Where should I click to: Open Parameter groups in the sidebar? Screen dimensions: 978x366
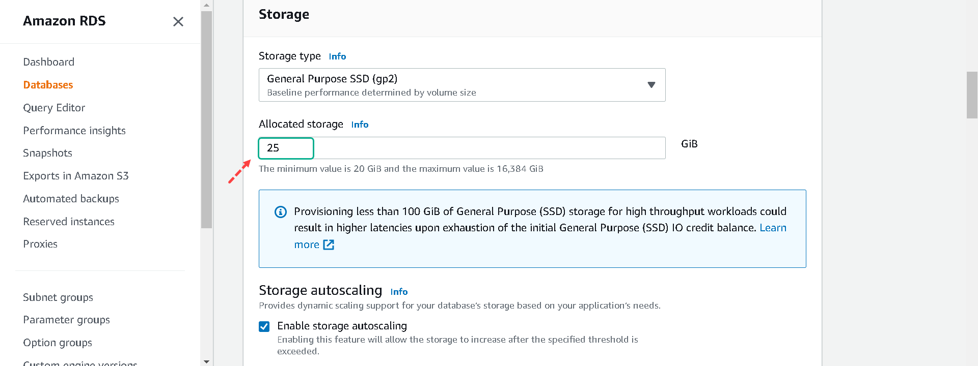pos(66,320)
